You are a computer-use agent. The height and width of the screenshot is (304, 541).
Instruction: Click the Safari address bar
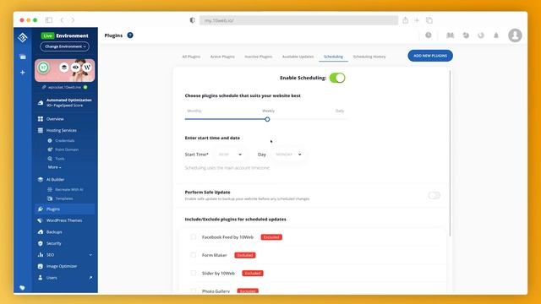(298, 20)
